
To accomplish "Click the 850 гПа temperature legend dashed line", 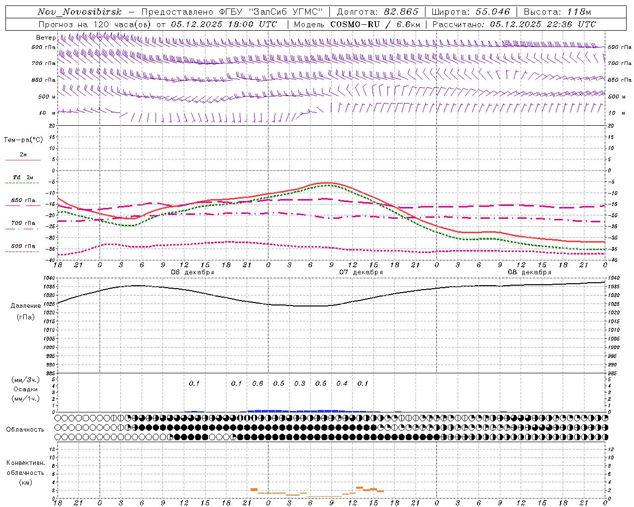I will pyautogui.click(x=22, y=206).
